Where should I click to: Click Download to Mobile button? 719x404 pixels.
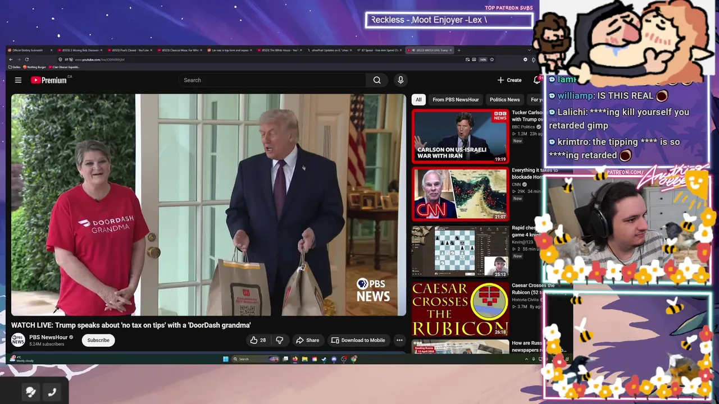(x=358, y=340)
